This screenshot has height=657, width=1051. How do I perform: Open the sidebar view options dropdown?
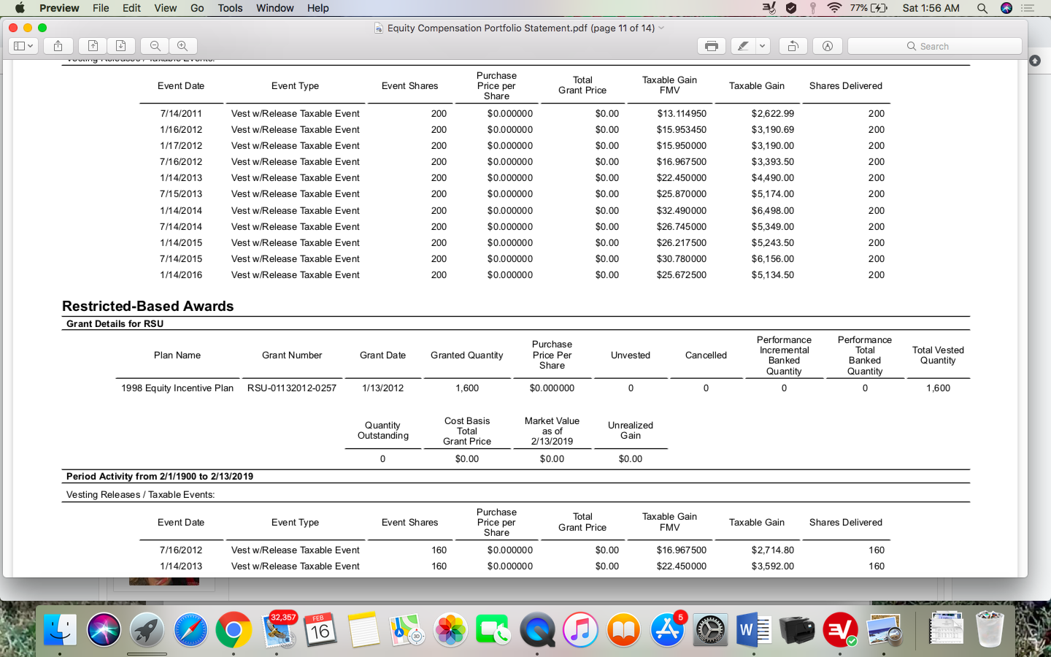(23, 46)
